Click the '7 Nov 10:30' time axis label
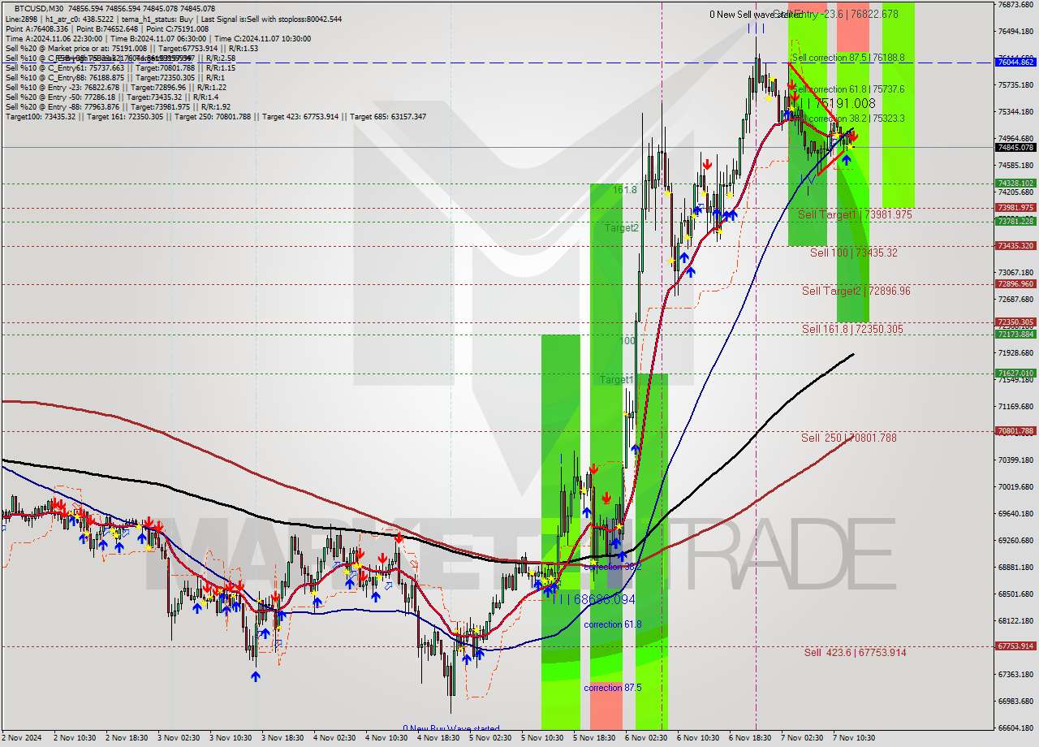This screenshot has width=1039, height=747. click(x=854, y=738)
